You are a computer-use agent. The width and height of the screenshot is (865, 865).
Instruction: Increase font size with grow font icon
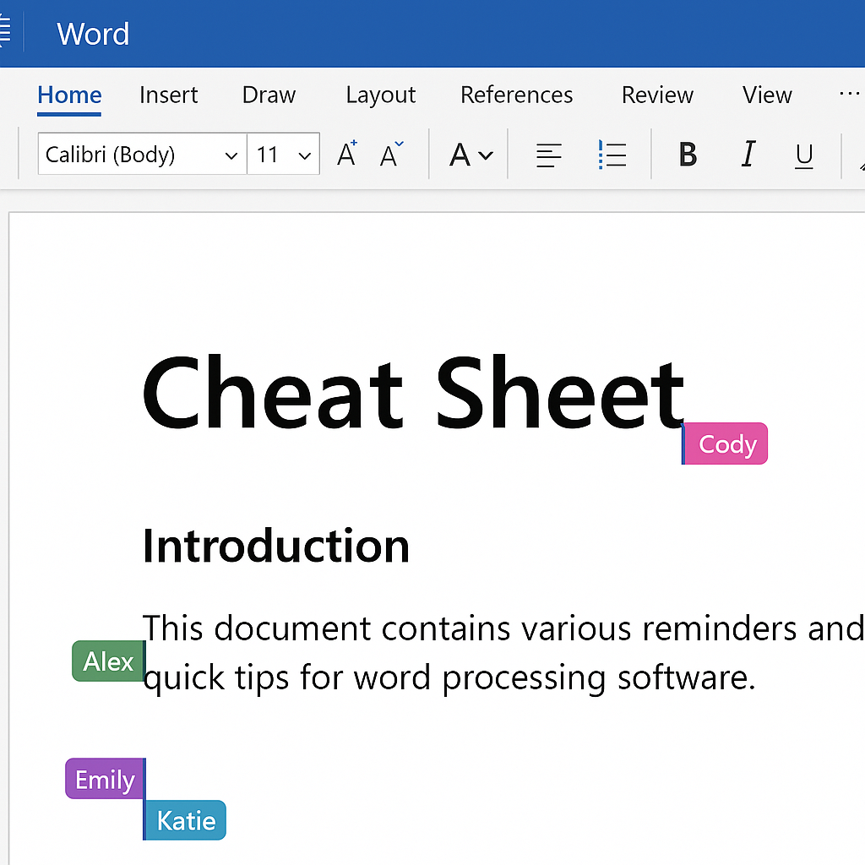point(347,154)
